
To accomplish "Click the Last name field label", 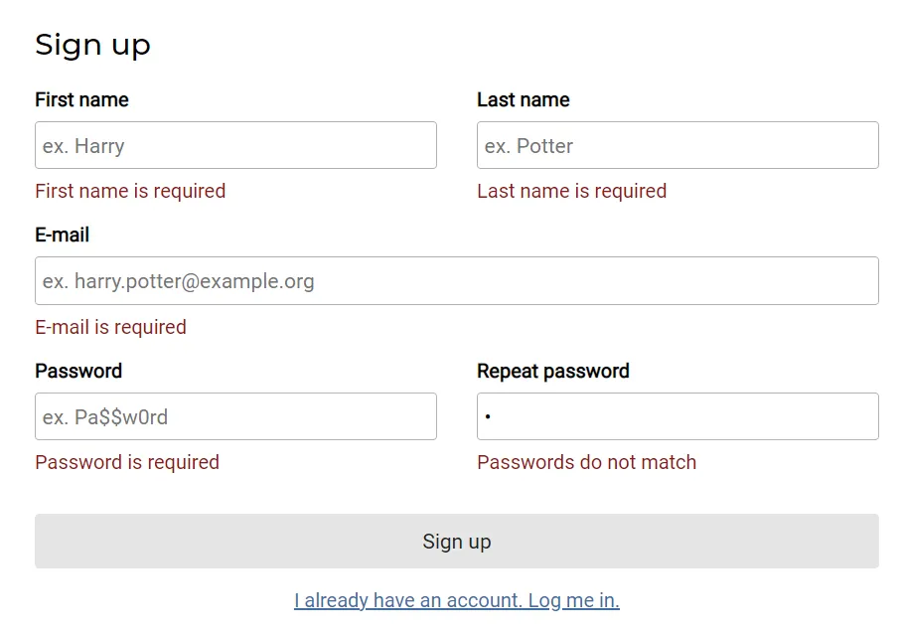I will click(x=524, y=99).
